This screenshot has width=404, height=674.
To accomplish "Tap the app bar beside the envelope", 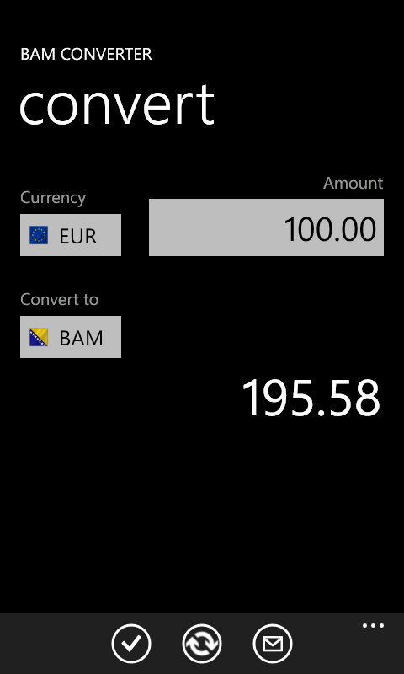I will tap(327, 649).
